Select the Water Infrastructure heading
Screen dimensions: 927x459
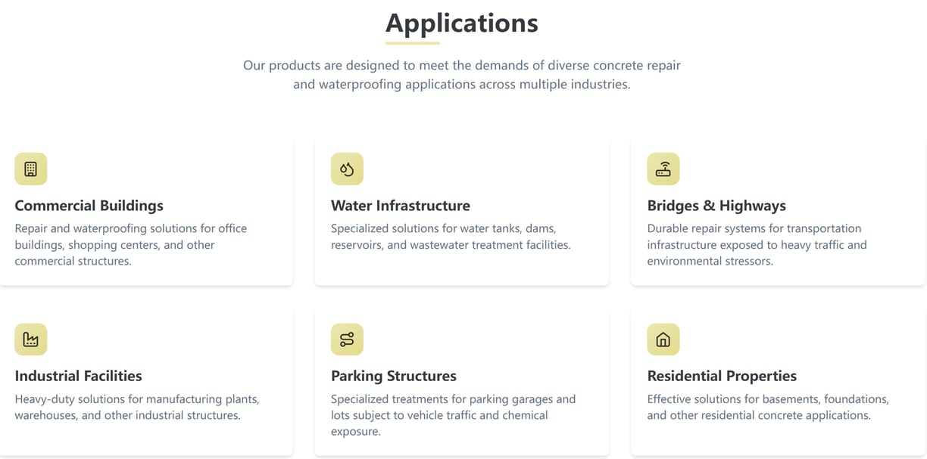click(401, 206)
